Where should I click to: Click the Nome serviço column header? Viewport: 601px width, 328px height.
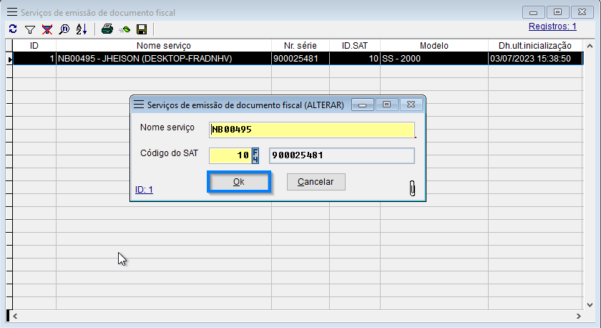point(163,46)
